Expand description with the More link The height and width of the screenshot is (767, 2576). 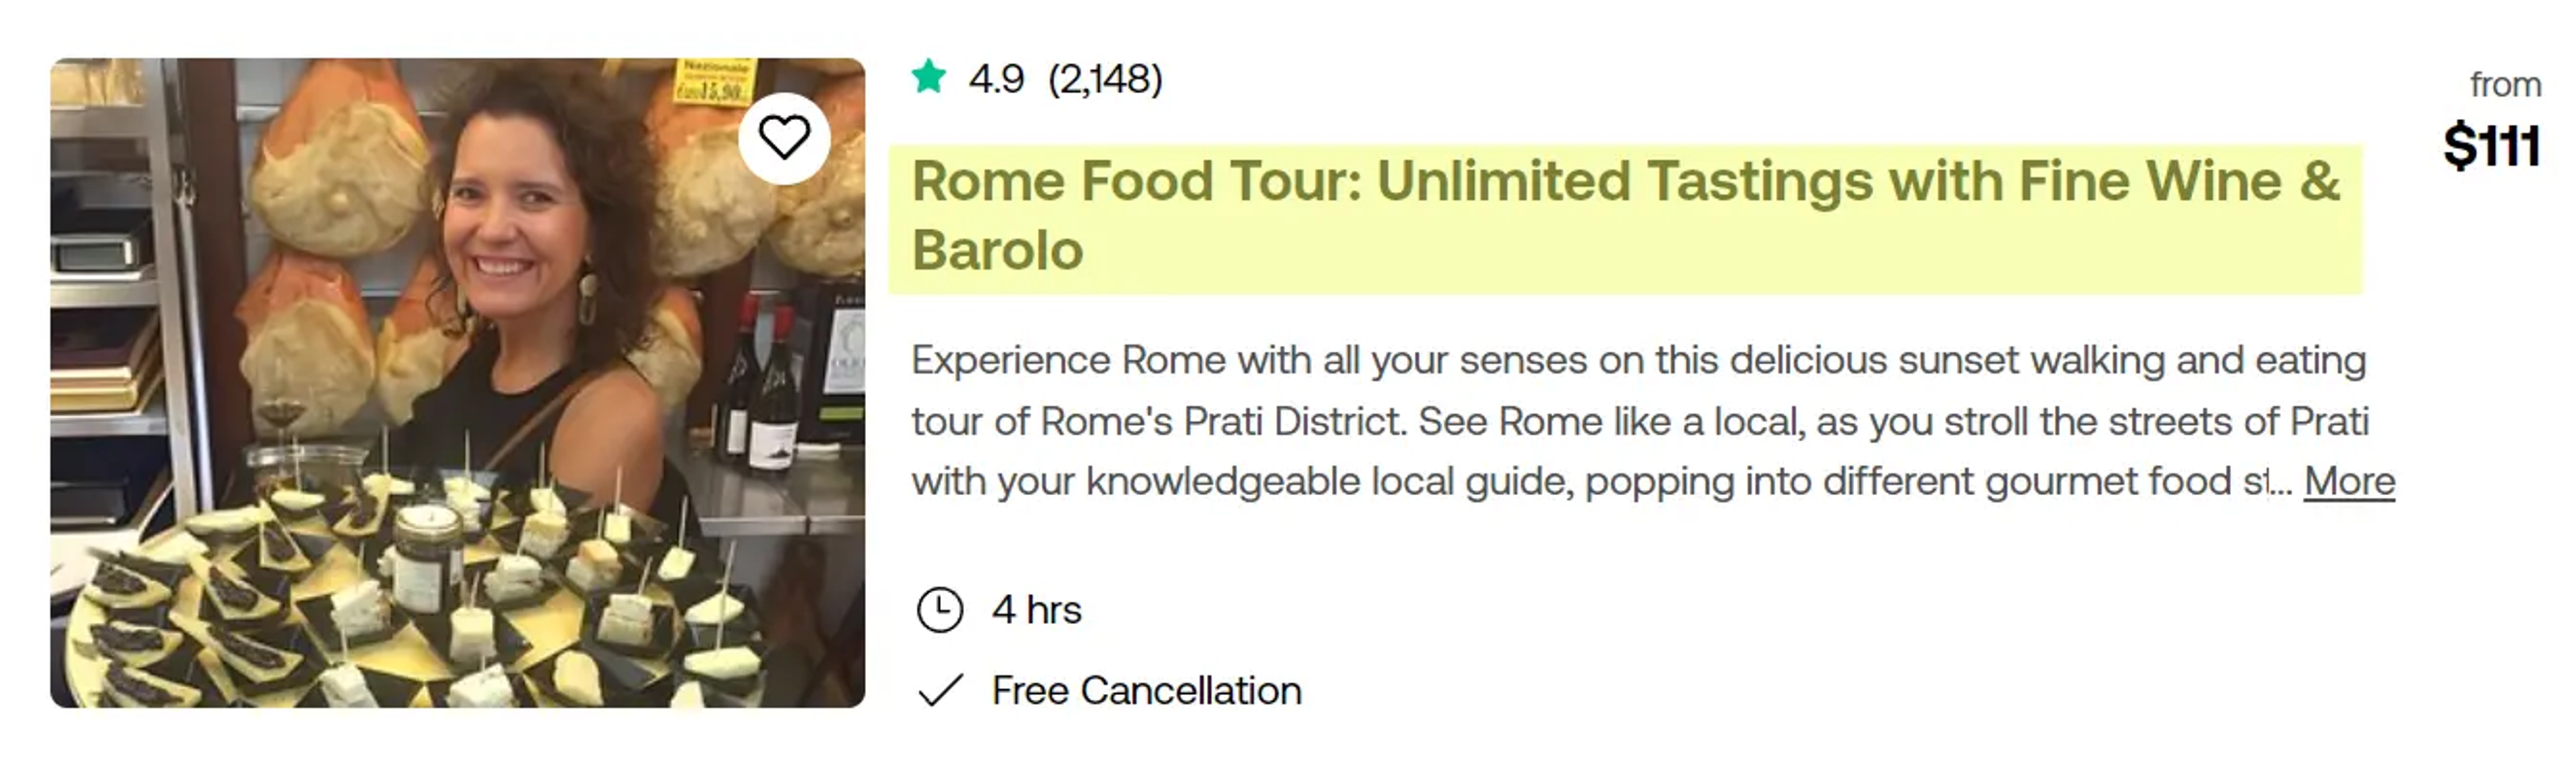[x=2349, y=482]
